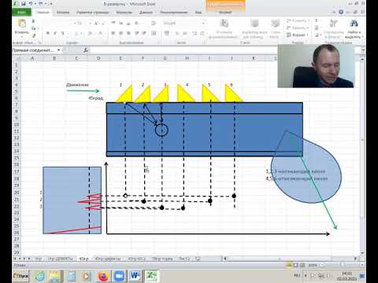The height and width of the screenshot is (283, 378).
Task: Click the Find and Select binoculars button
Action: point(354,28)
